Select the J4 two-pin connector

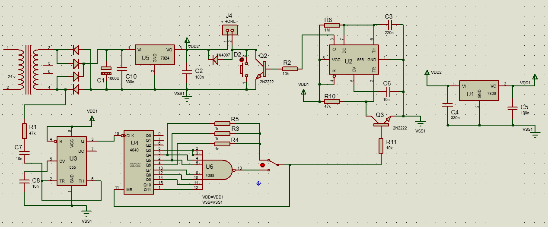point(230,30)
